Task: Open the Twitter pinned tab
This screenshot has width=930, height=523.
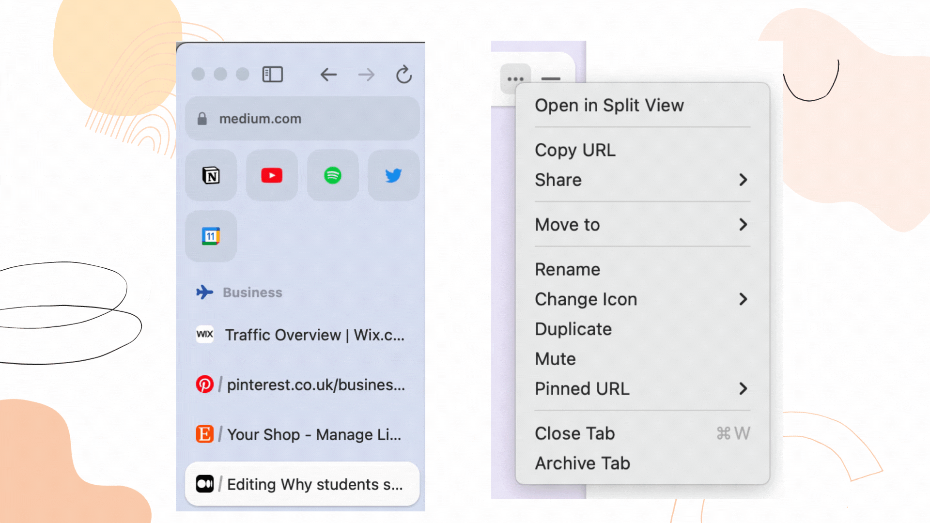Action: 393,175
